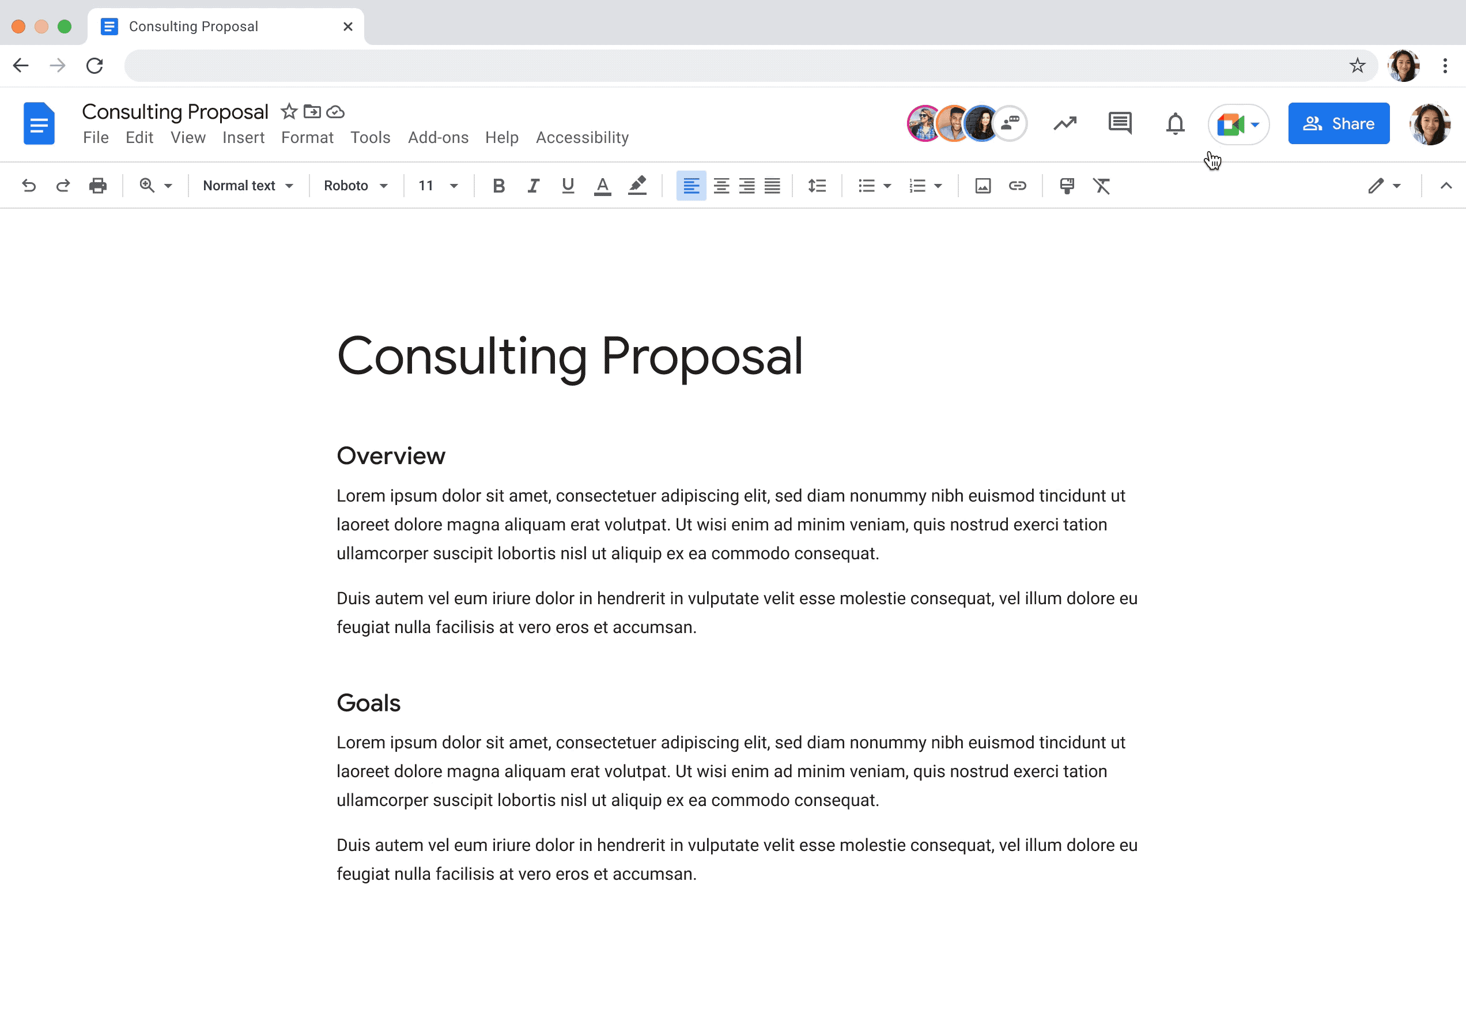Open the Tools menu

[x=370, y=137]
